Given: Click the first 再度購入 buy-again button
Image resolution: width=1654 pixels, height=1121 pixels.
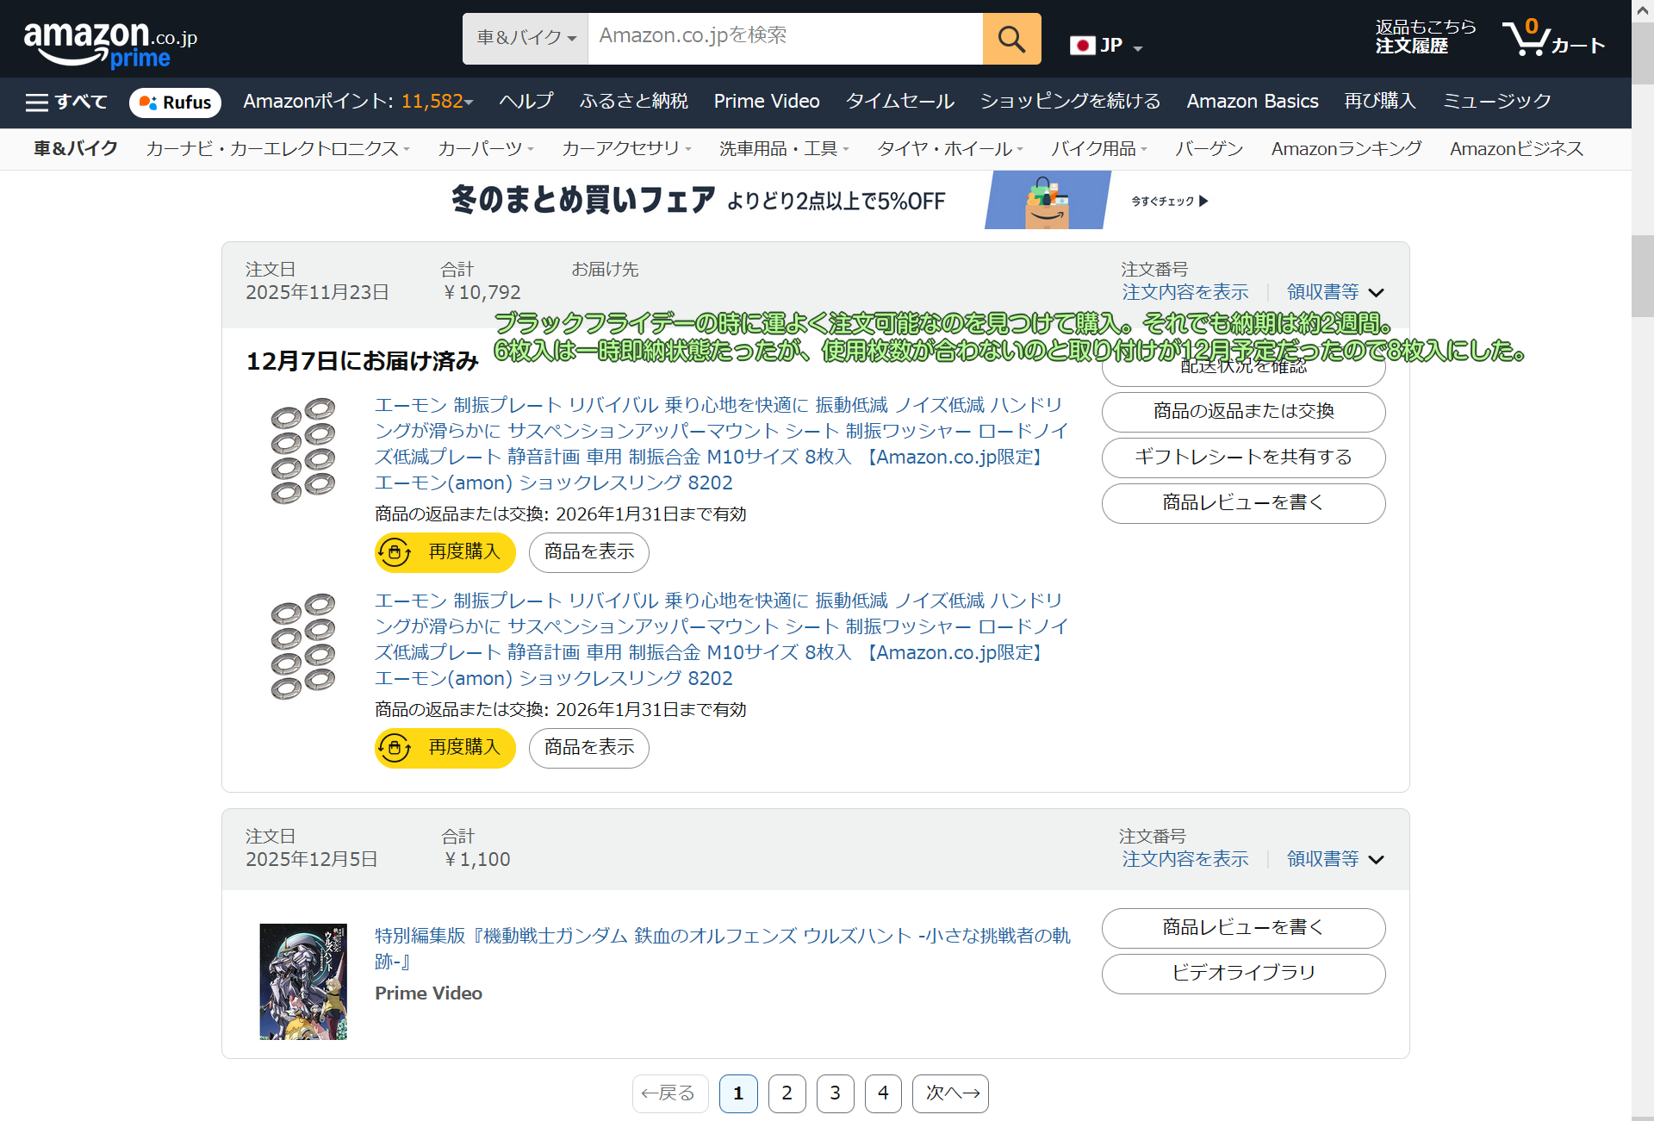Looking at the screenshot, I should [445, 552].
